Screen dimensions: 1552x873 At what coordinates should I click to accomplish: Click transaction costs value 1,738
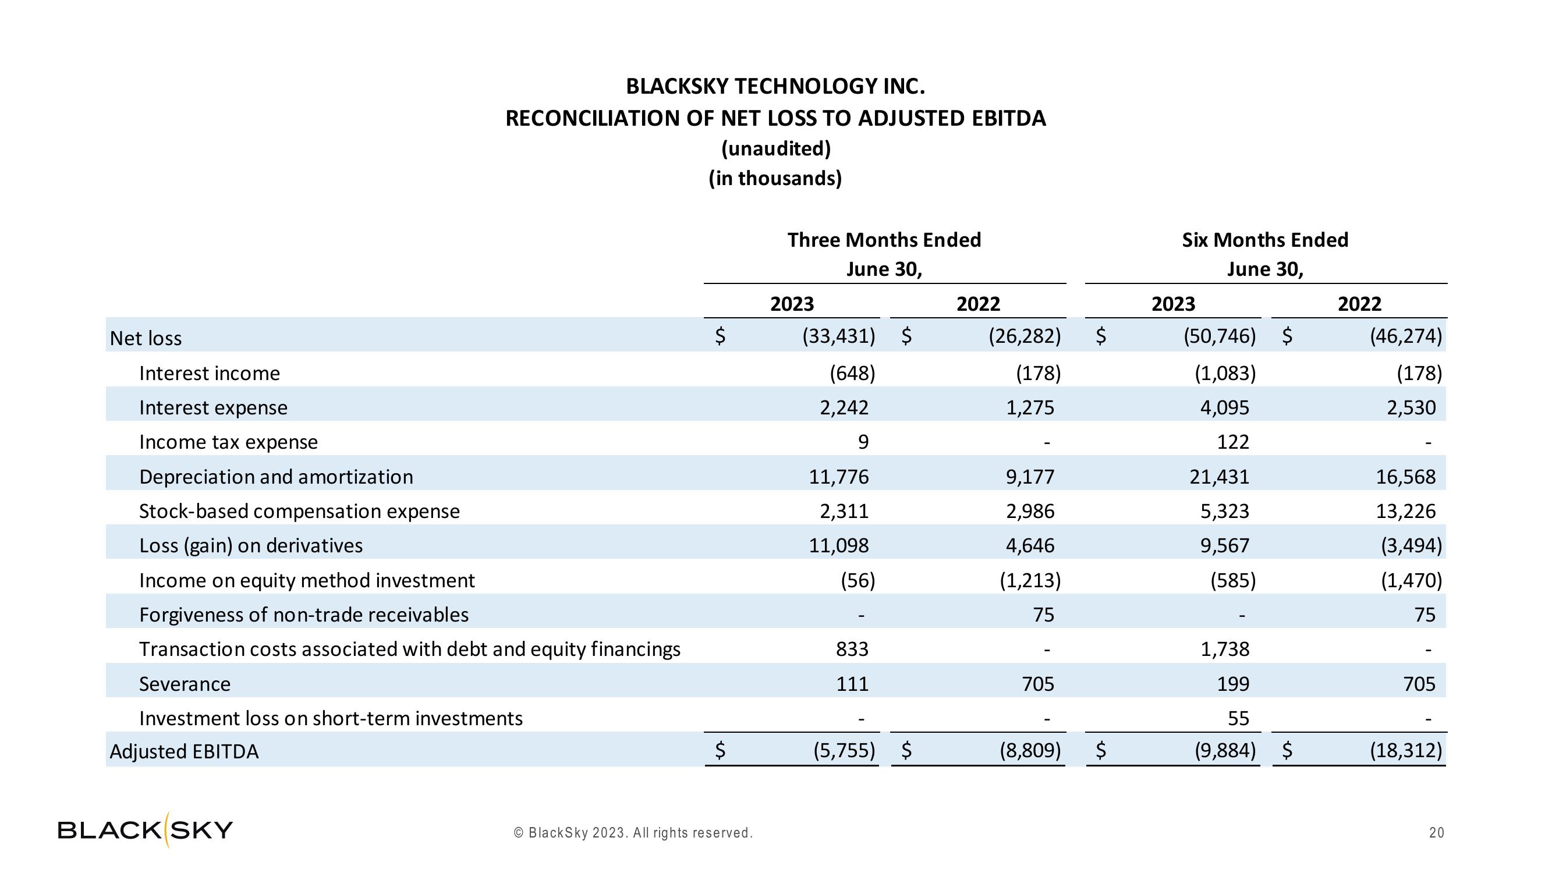1225,650
